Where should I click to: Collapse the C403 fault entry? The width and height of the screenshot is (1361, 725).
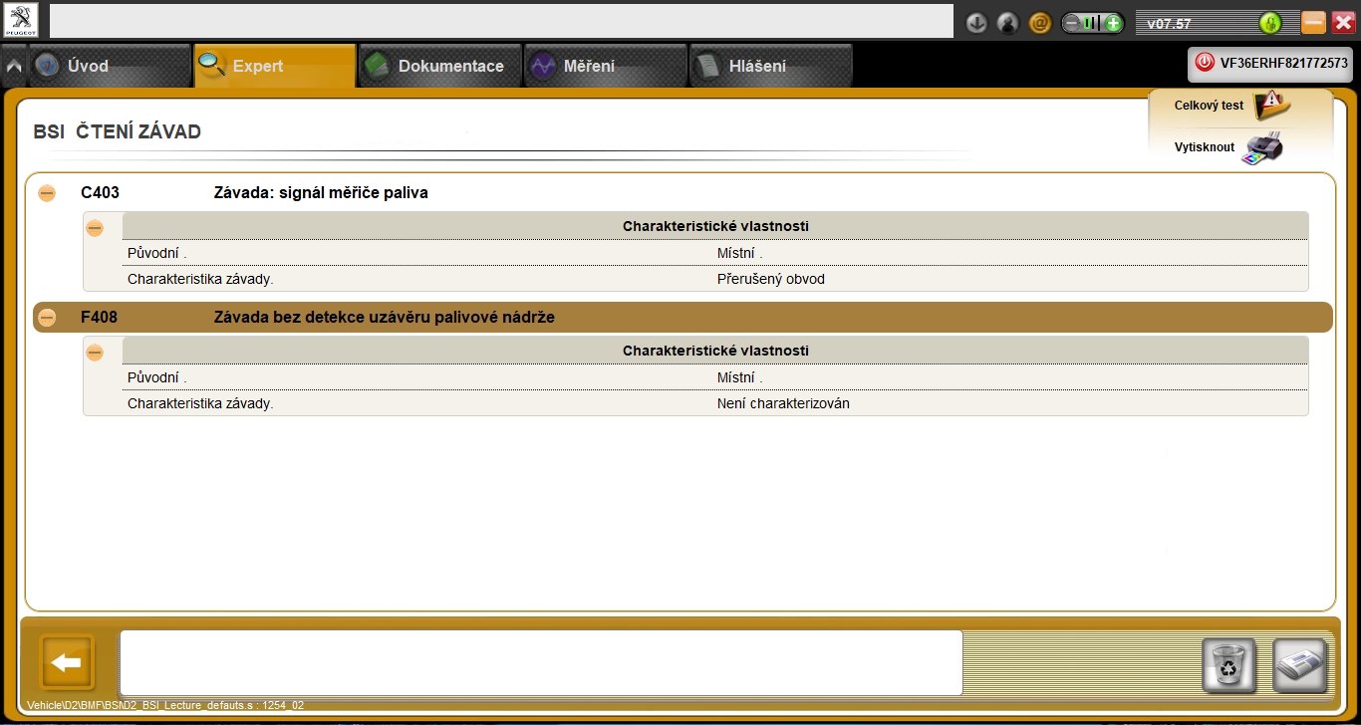click(47, 193)
